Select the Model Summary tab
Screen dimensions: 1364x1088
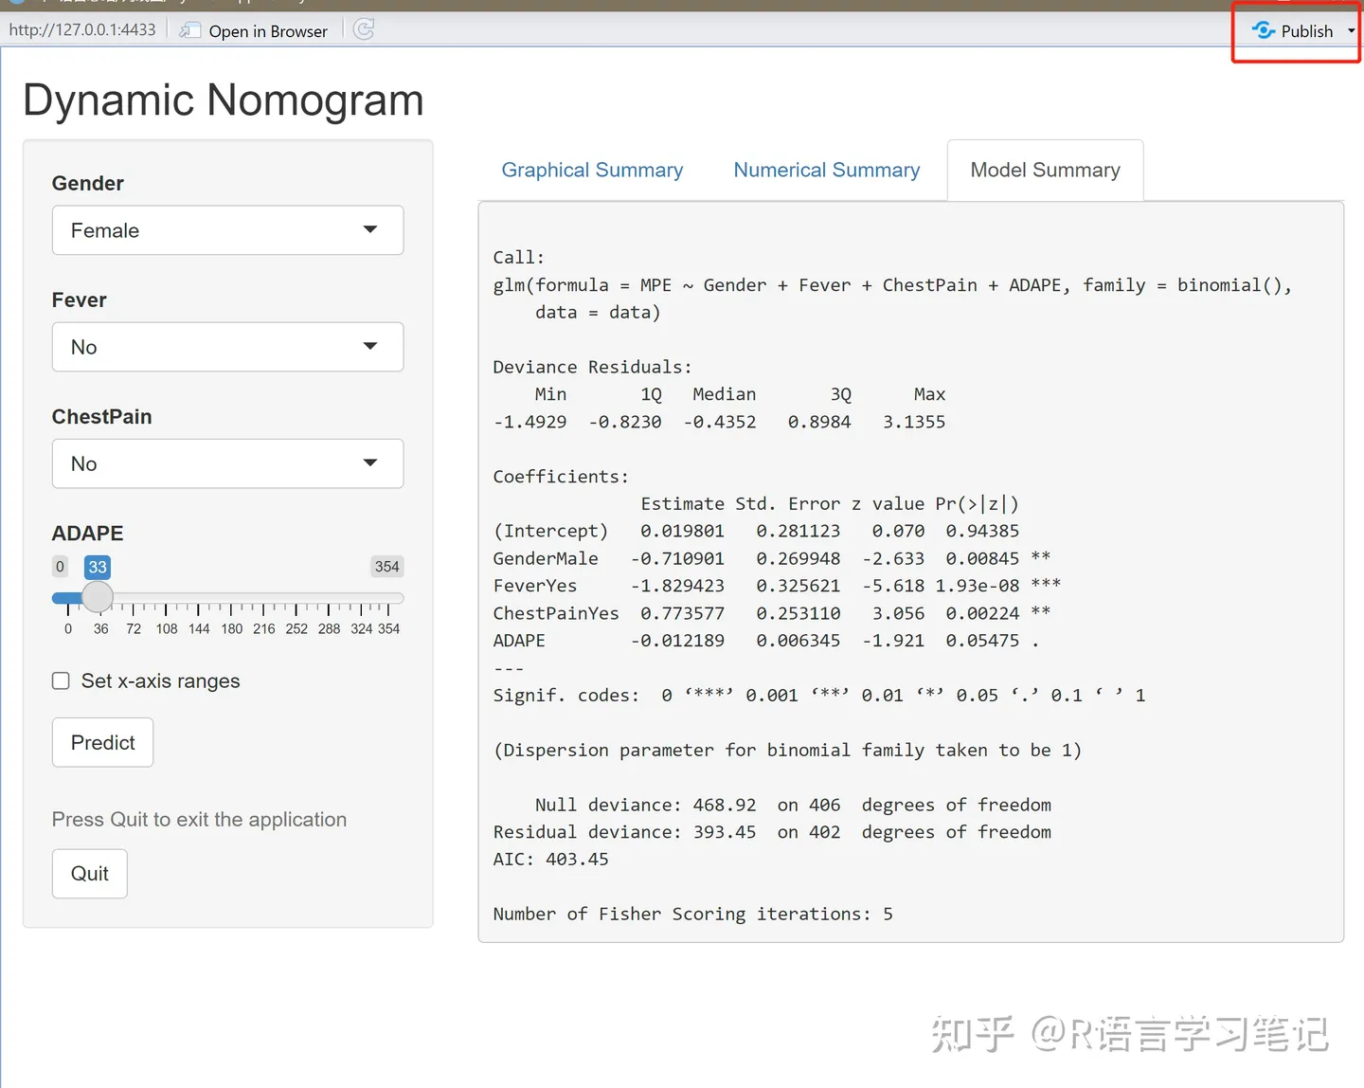(1045, 170)
